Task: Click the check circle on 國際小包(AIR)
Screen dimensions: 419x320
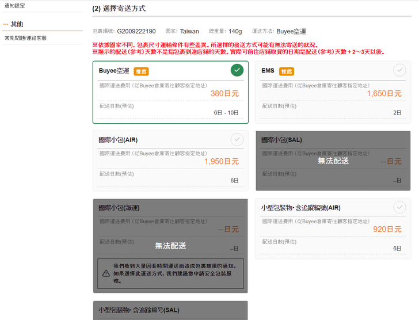Action: point(237,139)
